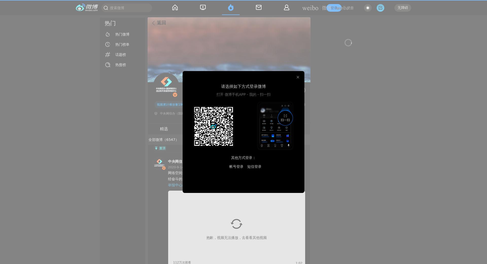Open the 无障碍 accessibility button

point(403,8)
